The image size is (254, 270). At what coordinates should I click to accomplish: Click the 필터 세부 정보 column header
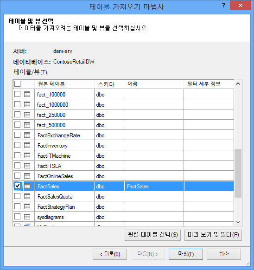[209, 84]
